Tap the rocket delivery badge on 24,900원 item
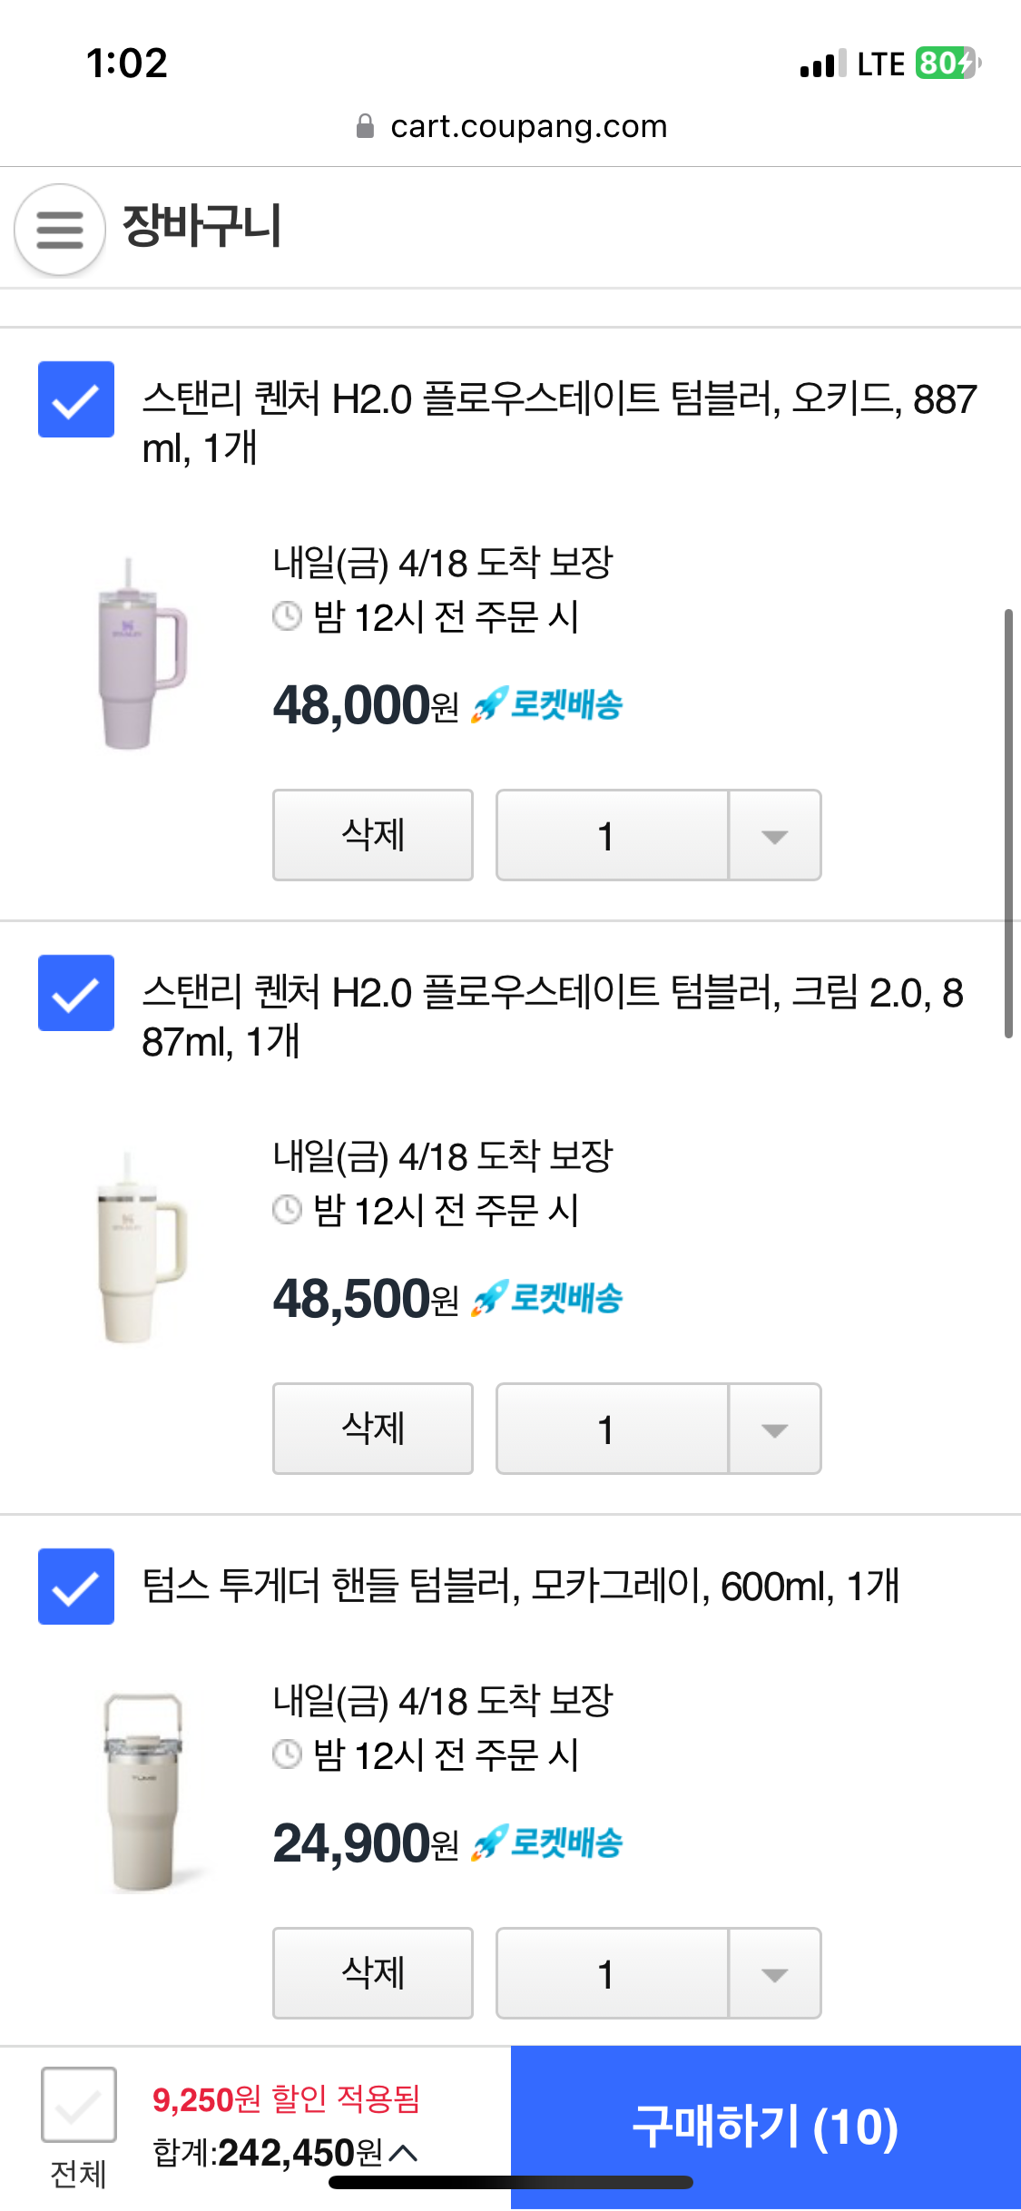The image size is (1021, 2211). (547, 1843)
